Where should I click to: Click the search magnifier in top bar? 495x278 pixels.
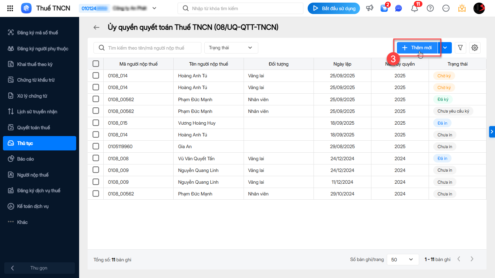186,8
